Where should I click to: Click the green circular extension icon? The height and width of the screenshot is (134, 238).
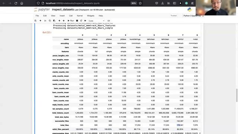click(x=186, y=3)
